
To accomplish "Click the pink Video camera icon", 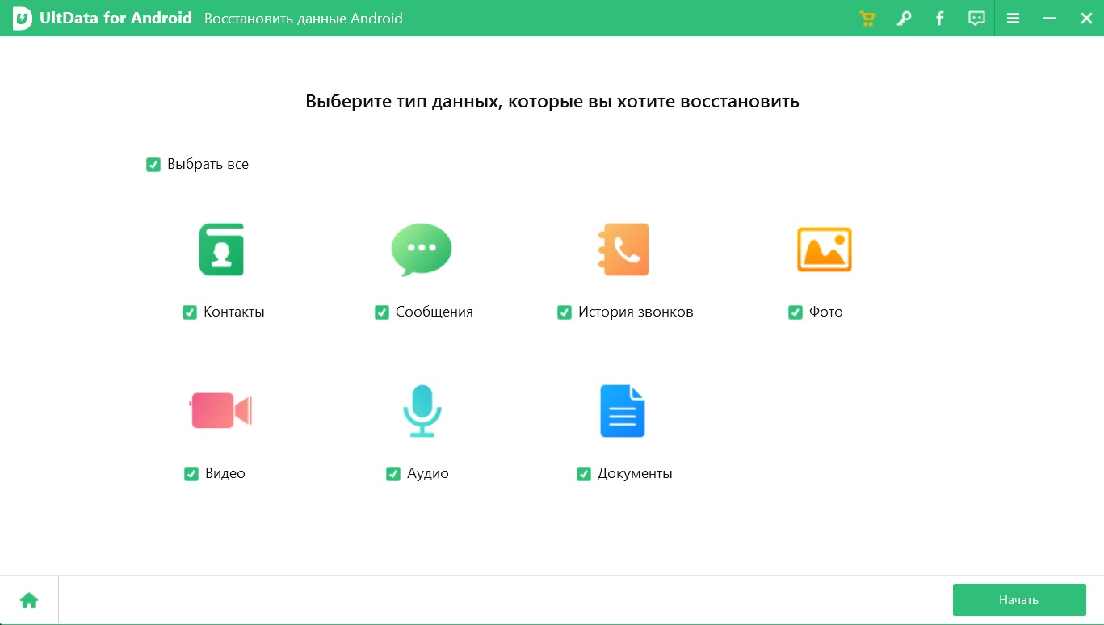I will coord(221,410).
